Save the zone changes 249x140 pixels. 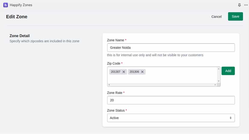point(235,17)
